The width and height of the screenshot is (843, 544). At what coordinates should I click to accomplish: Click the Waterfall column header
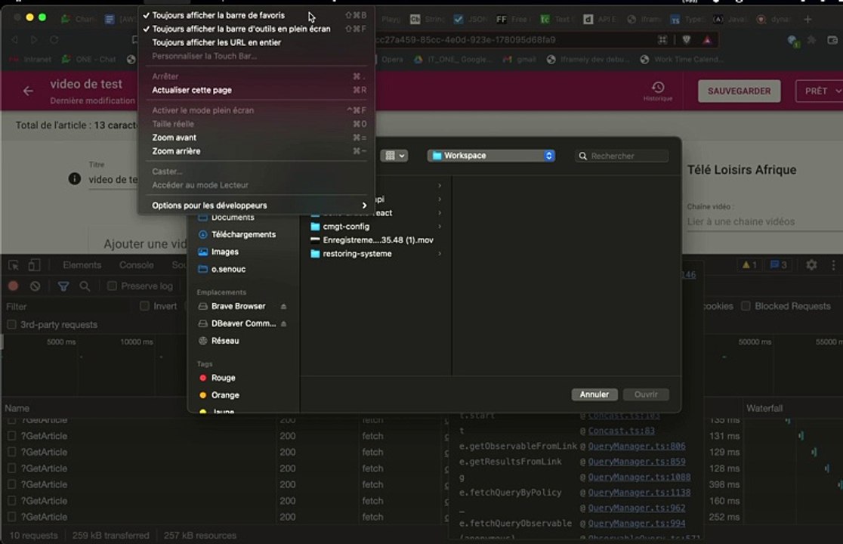point(764,408)
